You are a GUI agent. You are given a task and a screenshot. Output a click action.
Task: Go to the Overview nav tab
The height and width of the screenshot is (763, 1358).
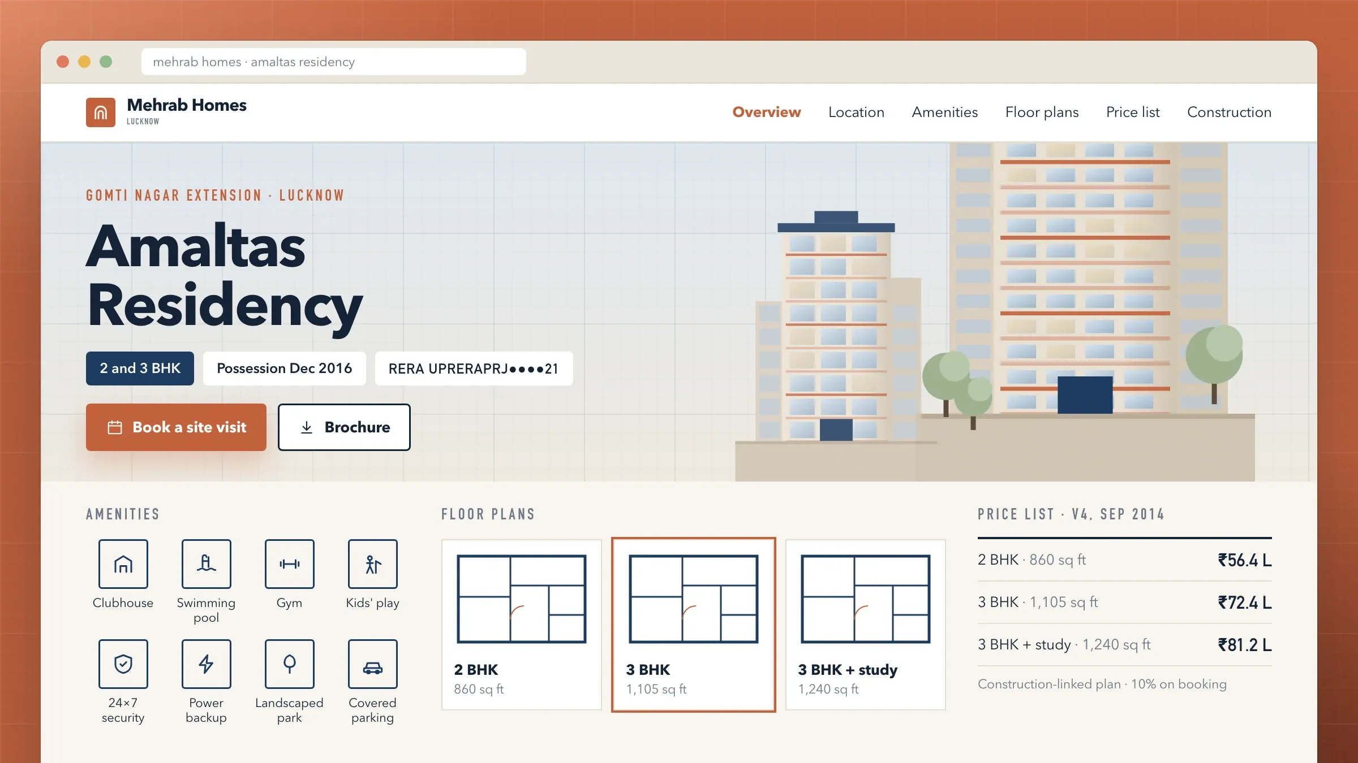767,112
